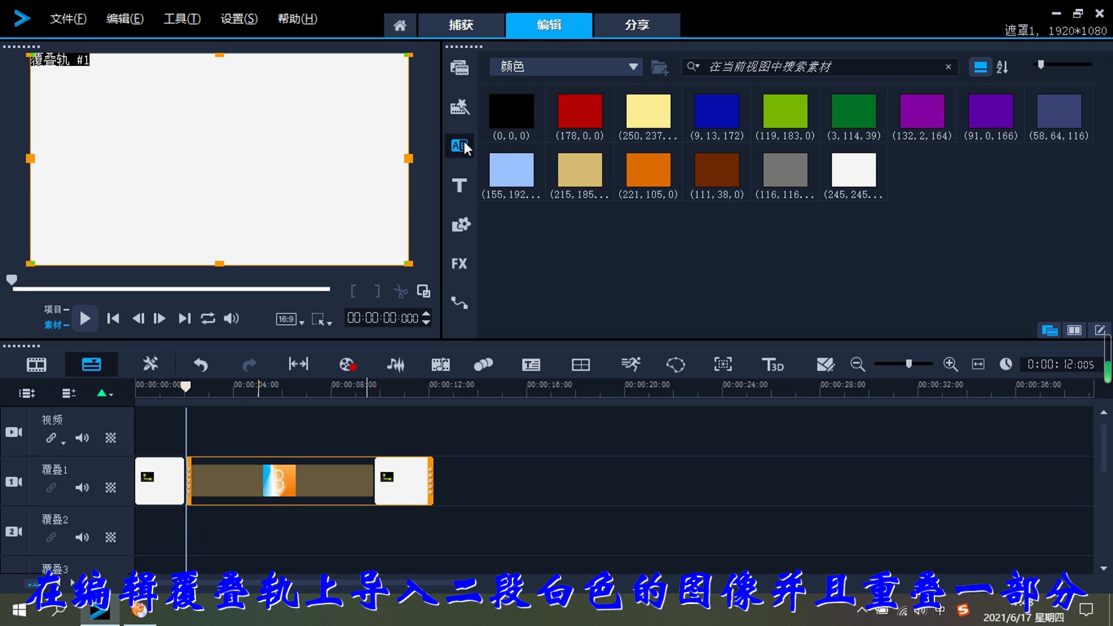Toggle repeat playback
Screen dimensions: 1113x626
pyautogui.click(x=208, y=318)
